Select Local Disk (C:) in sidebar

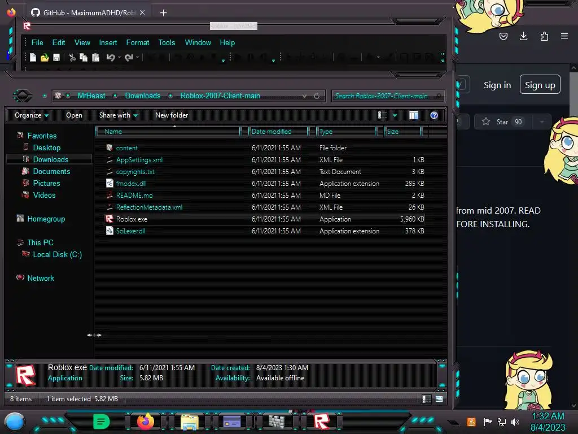(57, 255)
